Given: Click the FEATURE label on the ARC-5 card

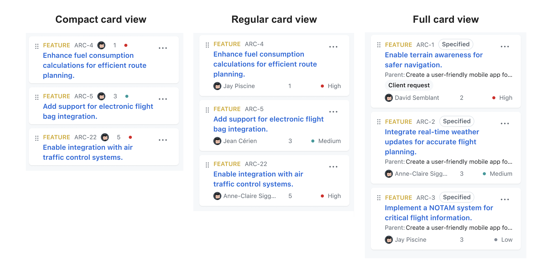Looking at the screenshot, I should 227,109.
